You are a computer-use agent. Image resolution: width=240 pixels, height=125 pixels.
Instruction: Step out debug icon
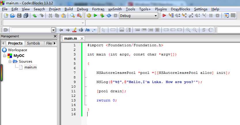[191, 16]
